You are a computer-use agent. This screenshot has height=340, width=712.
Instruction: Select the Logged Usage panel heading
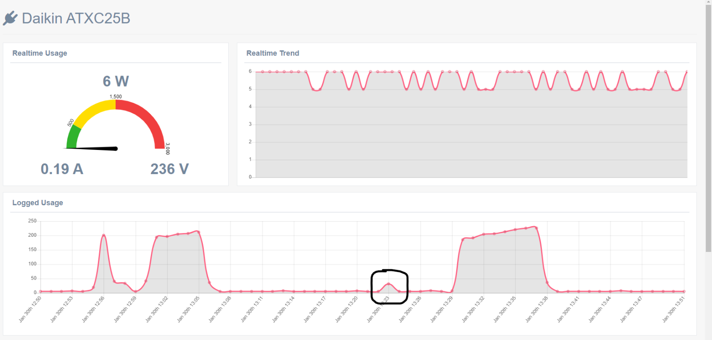tap(37, 202)
